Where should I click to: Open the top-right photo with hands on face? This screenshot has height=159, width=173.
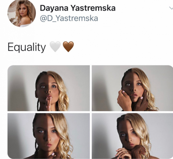[132, 88]
